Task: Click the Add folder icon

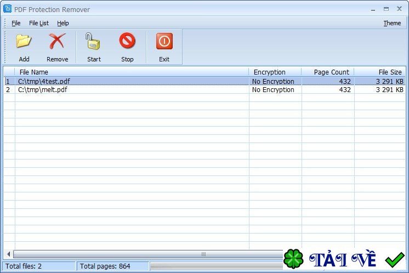Action: pos(24,42)
